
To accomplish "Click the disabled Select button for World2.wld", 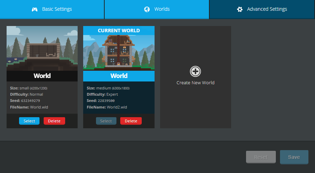I will [106, 121].
